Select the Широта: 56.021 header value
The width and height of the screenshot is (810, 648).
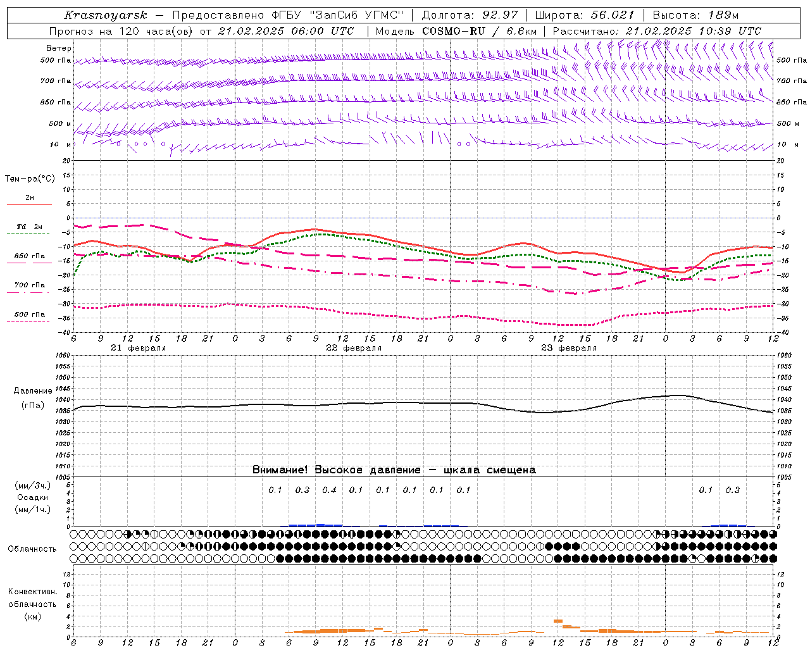585,15
